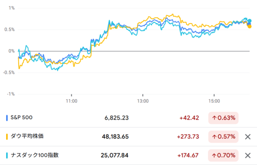Click the cyan Nasdaq endpoint dot on chart
The height and width of the screenshot is (165, 257).
(x=250, y=21)
